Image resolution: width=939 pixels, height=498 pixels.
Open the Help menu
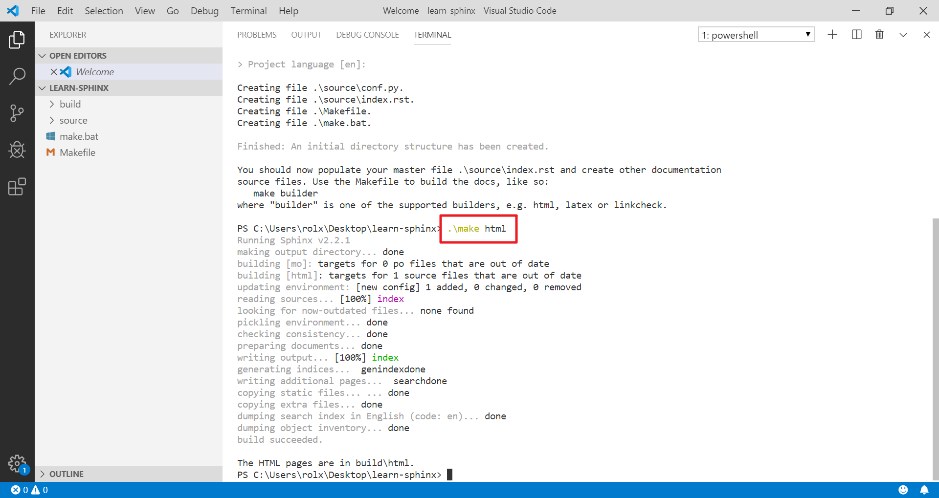(x=289, y=11)
